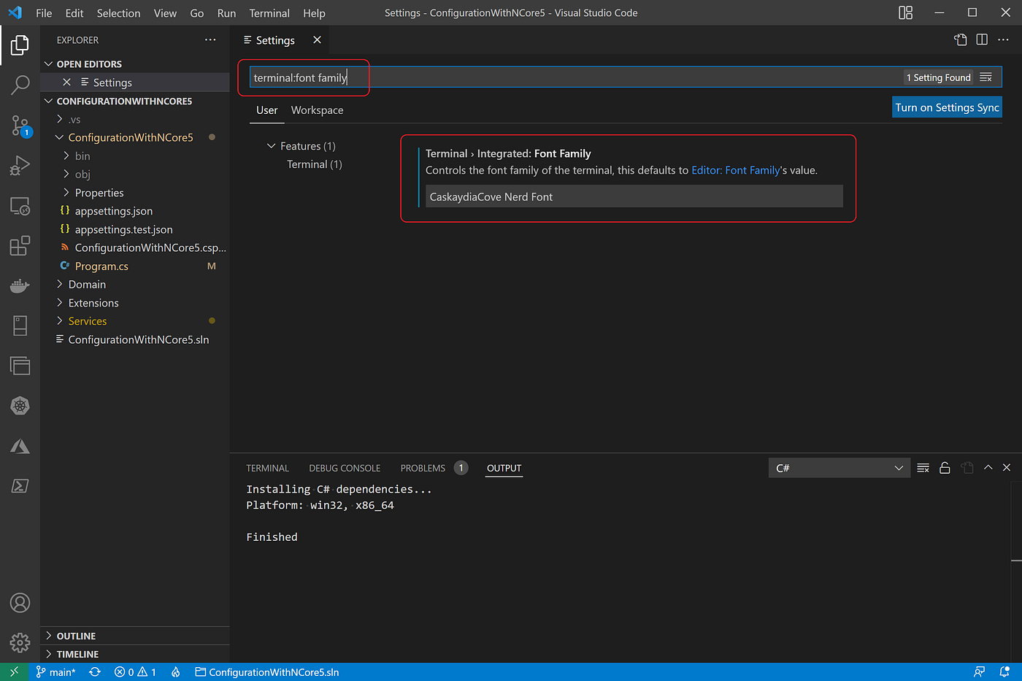
Task: Open the Azure view in the sidebar
Action: 20,446
